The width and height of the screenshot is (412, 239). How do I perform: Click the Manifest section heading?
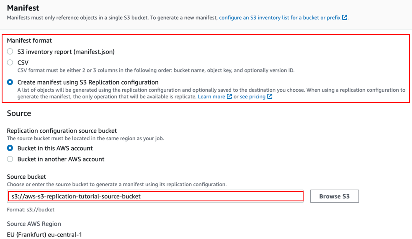tap(23, 8)
